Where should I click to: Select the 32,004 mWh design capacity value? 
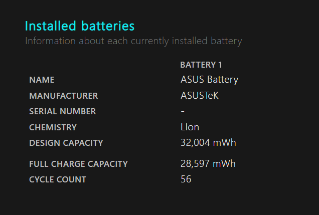[208, 142]
